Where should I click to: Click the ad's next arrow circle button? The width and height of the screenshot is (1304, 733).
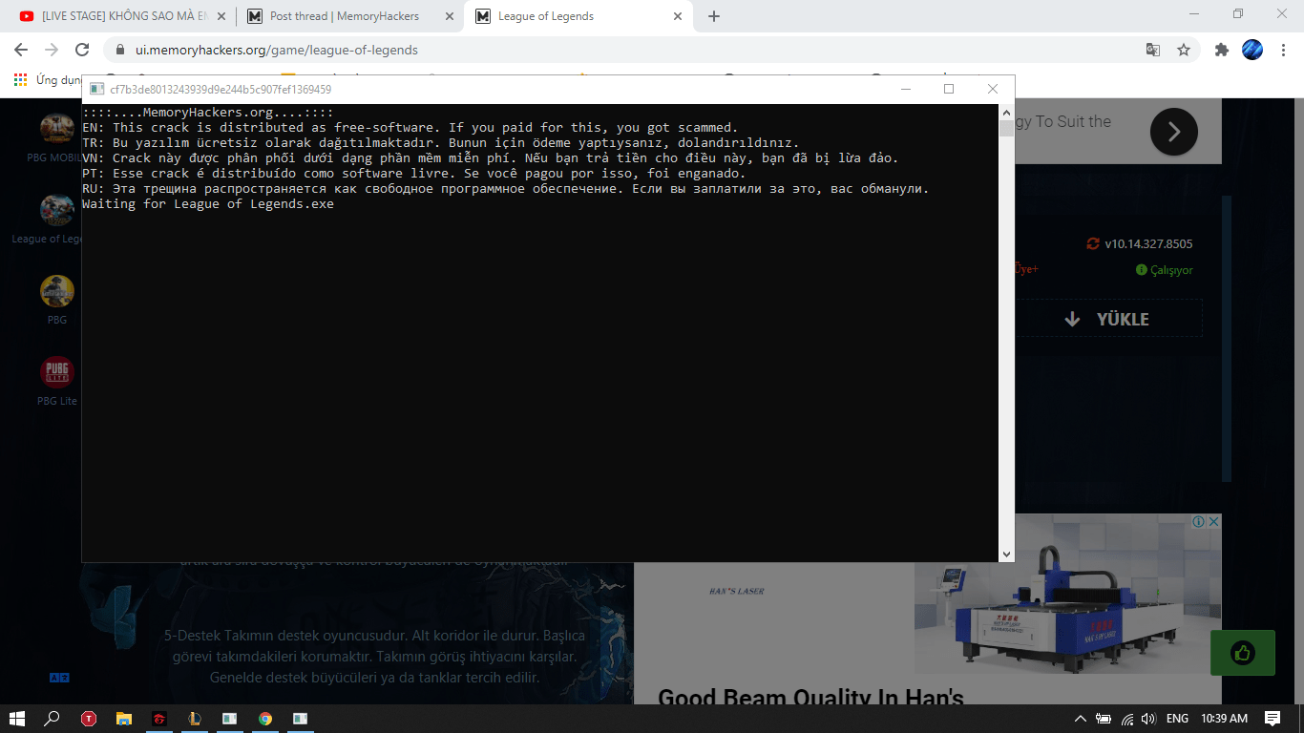coord(1174,132)
